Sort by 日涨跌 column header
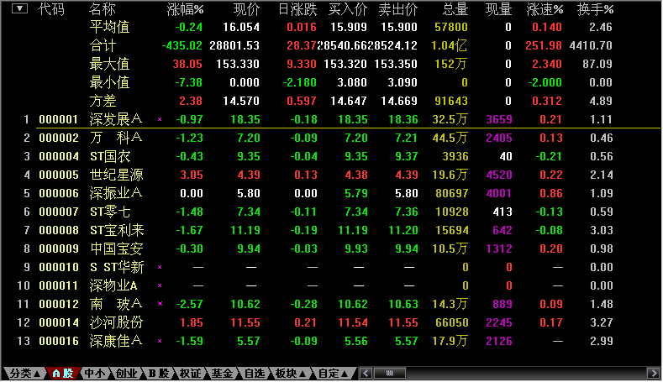Image resolution: width=663 pixels, height=382 pixels. (297, 9)
